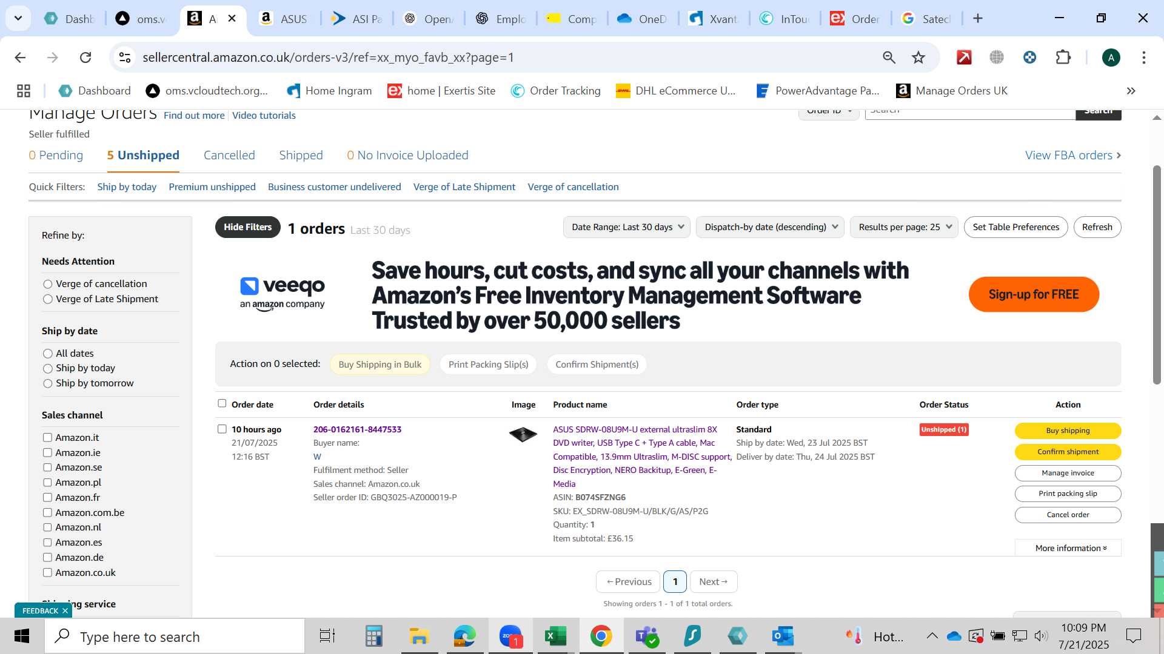Close the FEEDBACK tag with X
The height and width of the screenshot is (654, 1164).
(x=65, y=610)
